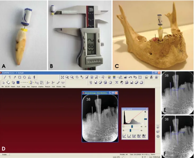Screen dimensions: 196x158
Task: Open the Image menu
Action: point(24,87)
